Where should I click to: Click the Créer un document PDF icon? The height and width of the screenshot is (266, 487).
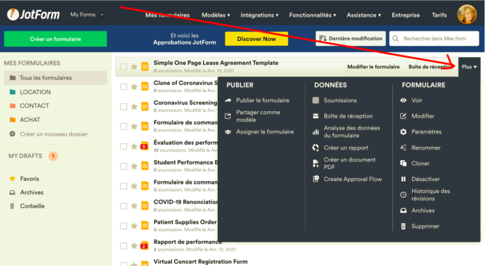pyautogui.click(x=316, y=164)
